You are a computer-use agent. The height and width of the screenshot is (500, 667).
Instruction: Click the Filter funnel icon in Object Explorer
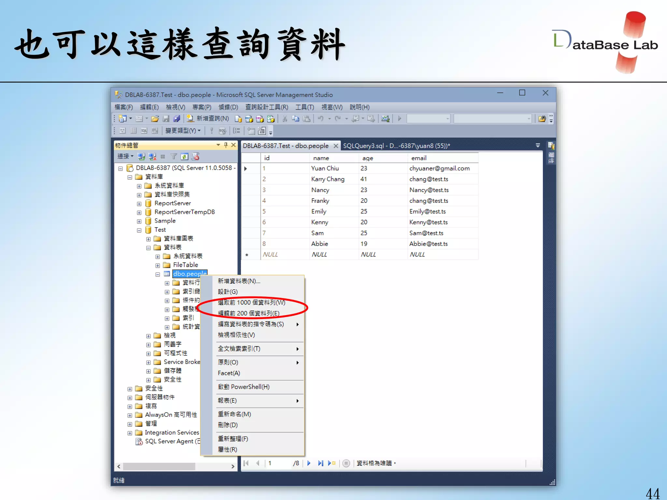coord(174,157)
